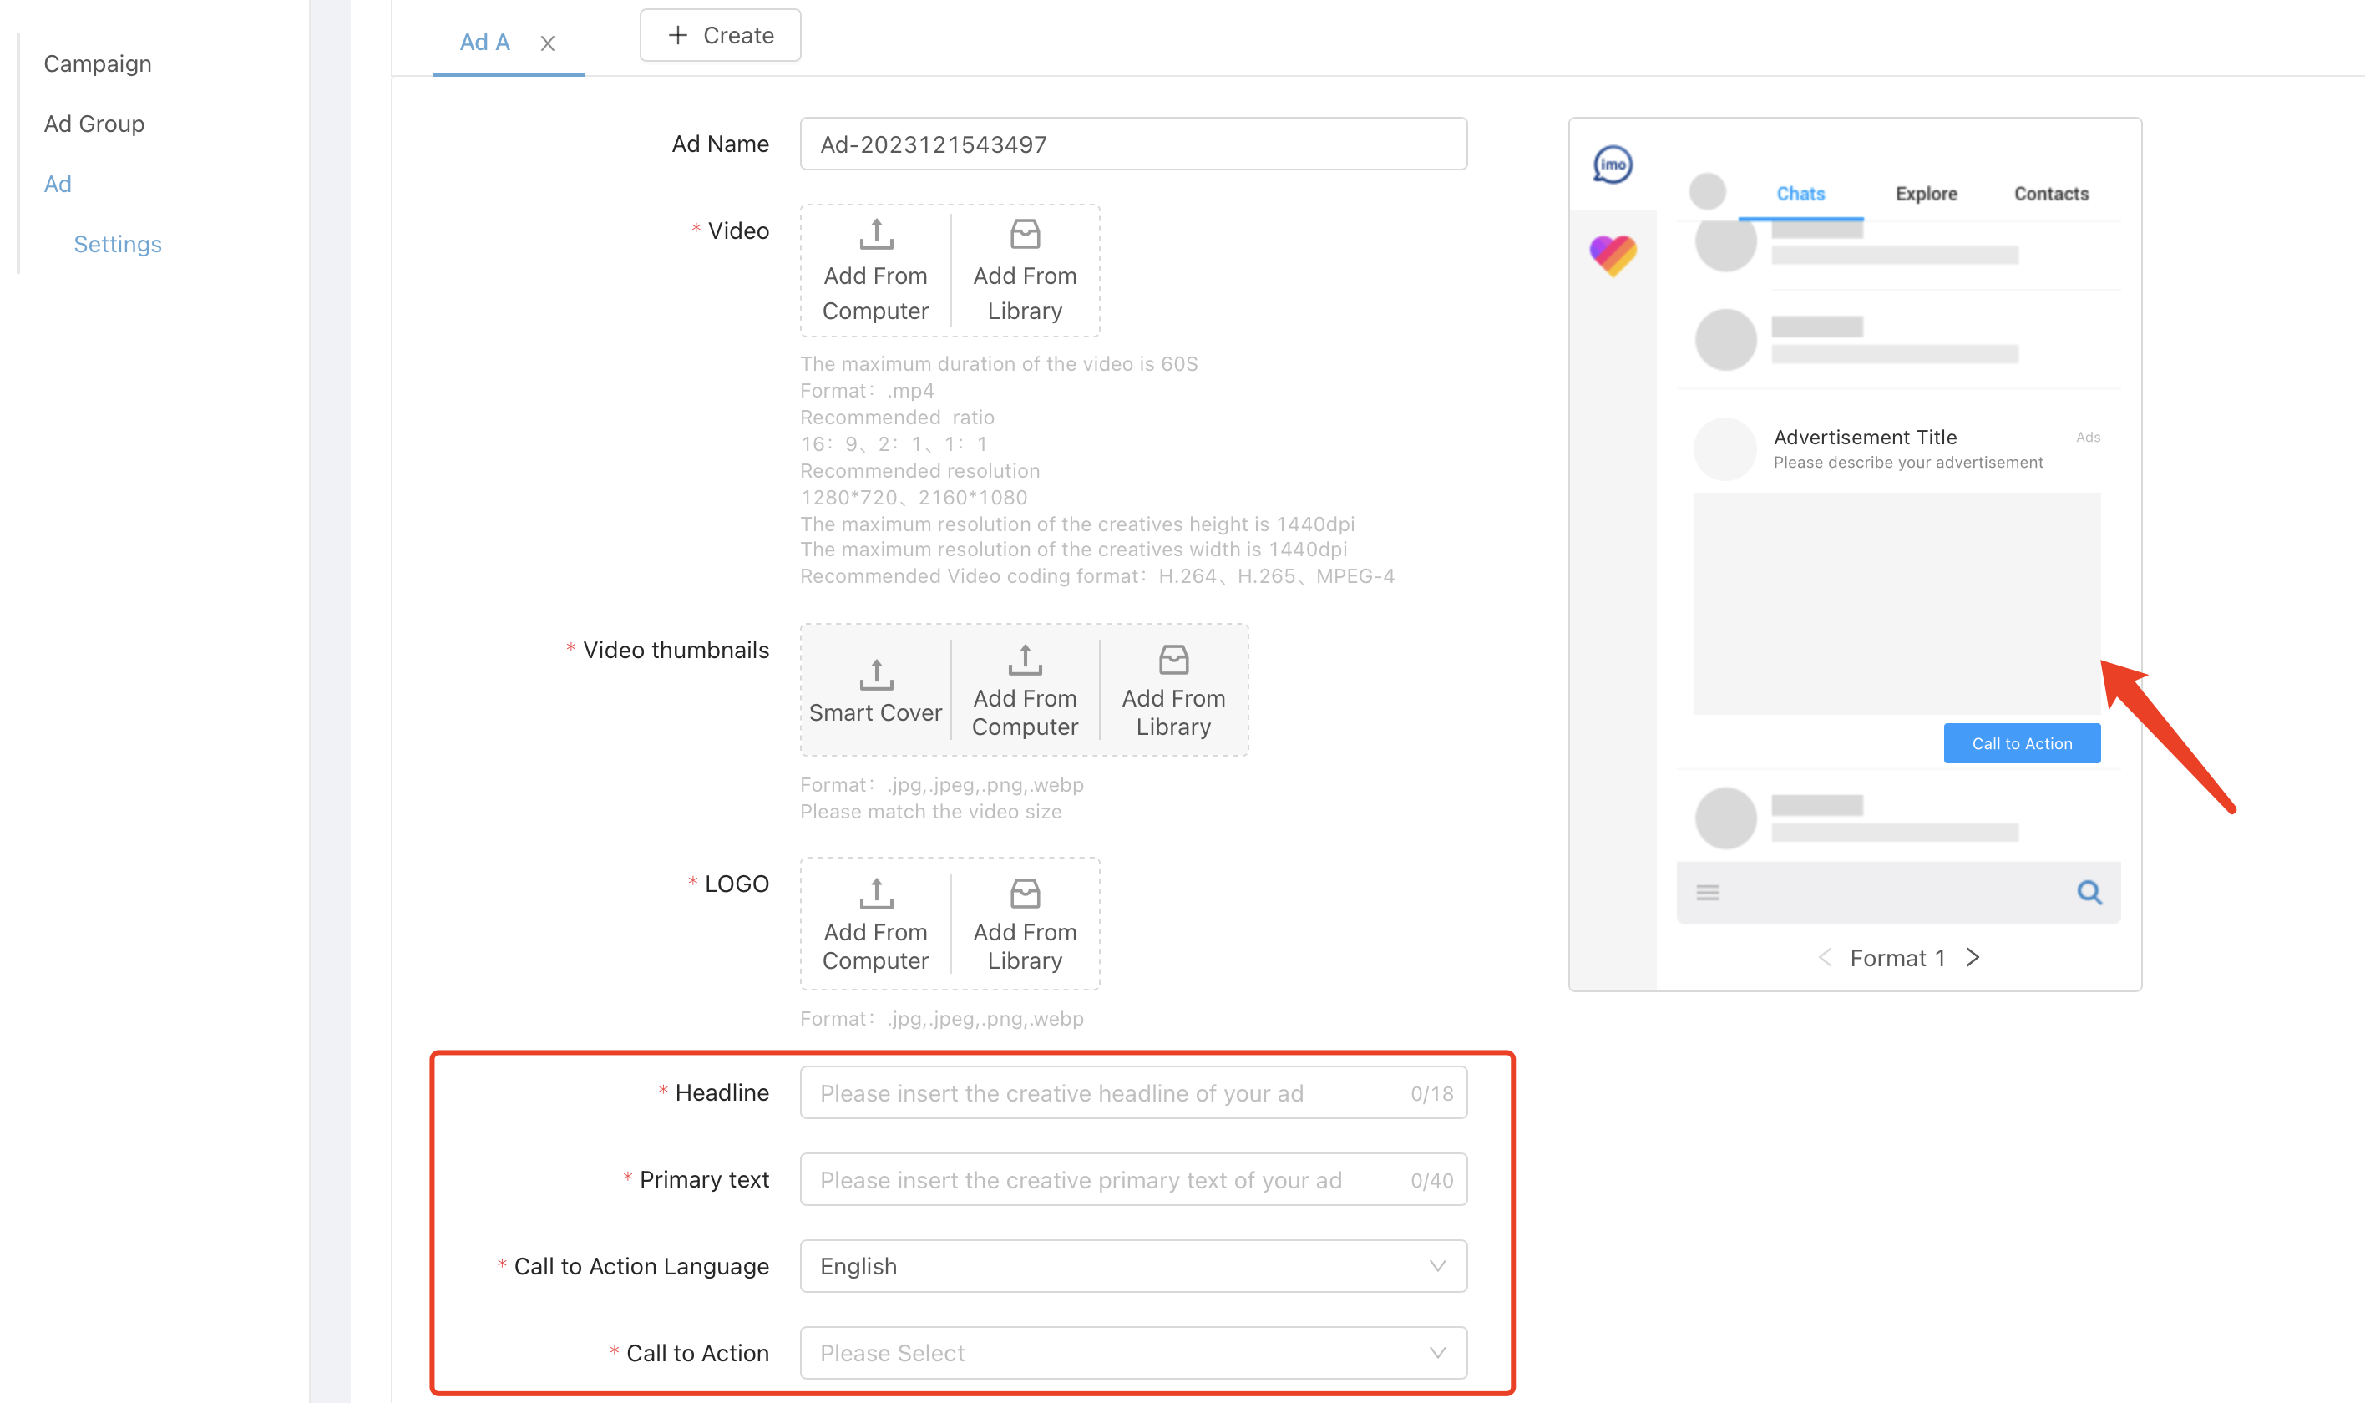Click 'Please describe your advertisement' preview text

click(x=1907, y=463)
